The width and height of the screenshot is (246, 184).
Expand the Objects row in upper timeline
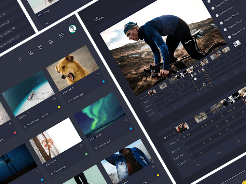point(152,104)
